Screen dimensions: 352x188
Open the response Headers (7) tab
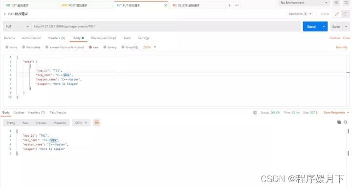(x=36, y=112)
